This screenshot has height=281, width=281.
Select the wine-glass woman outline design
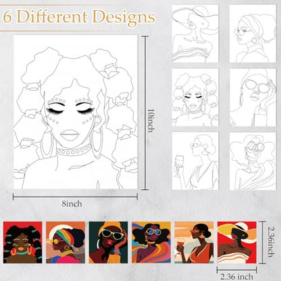click(195, 161)
